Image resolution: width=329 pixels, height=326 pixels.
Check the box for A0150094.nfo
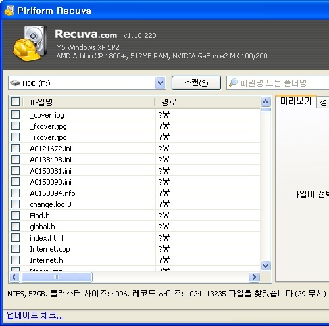(x=15, y=193)
